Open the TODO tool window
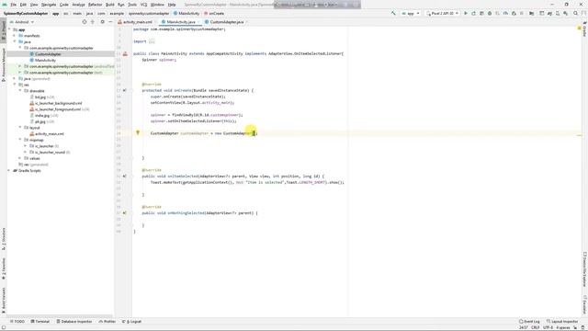 point(17,322)
